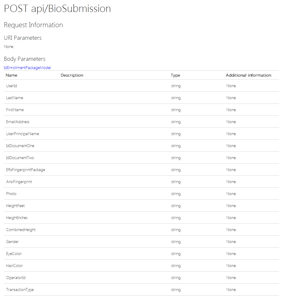Screen dimensions: 282x298
Task: Select the AnsiFingerprint parameter name
Action: 19,182
